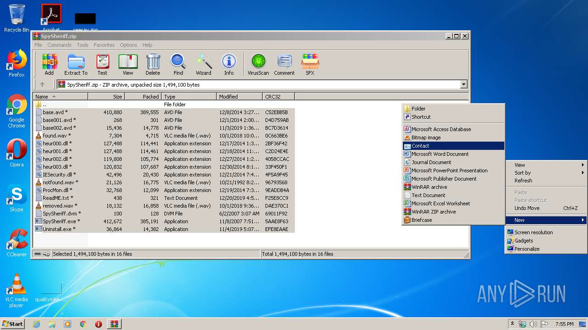Click the Delete trash icon in toolbar
Viewport: 588px width, 330px height.
(153, 64)
